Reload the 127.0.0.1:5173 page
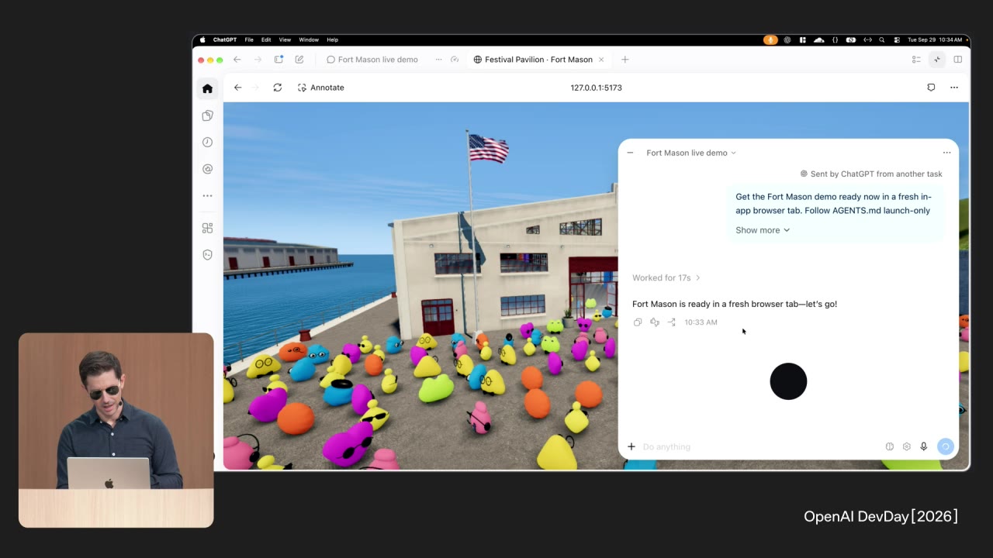The width and height of the screenshot is (993, 558). 277,88
